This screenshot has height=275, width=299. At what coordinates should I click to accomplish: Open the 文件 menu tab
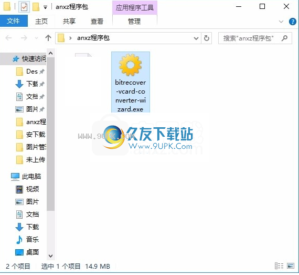click(14, 21)
